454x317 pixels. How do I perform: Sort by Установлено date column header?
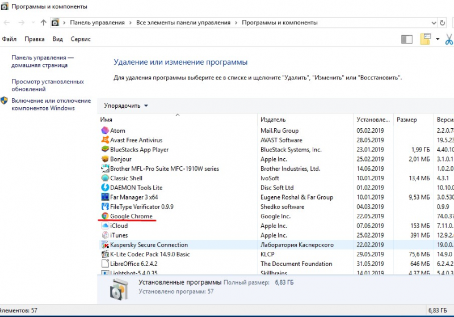click(x=373, y=120)
